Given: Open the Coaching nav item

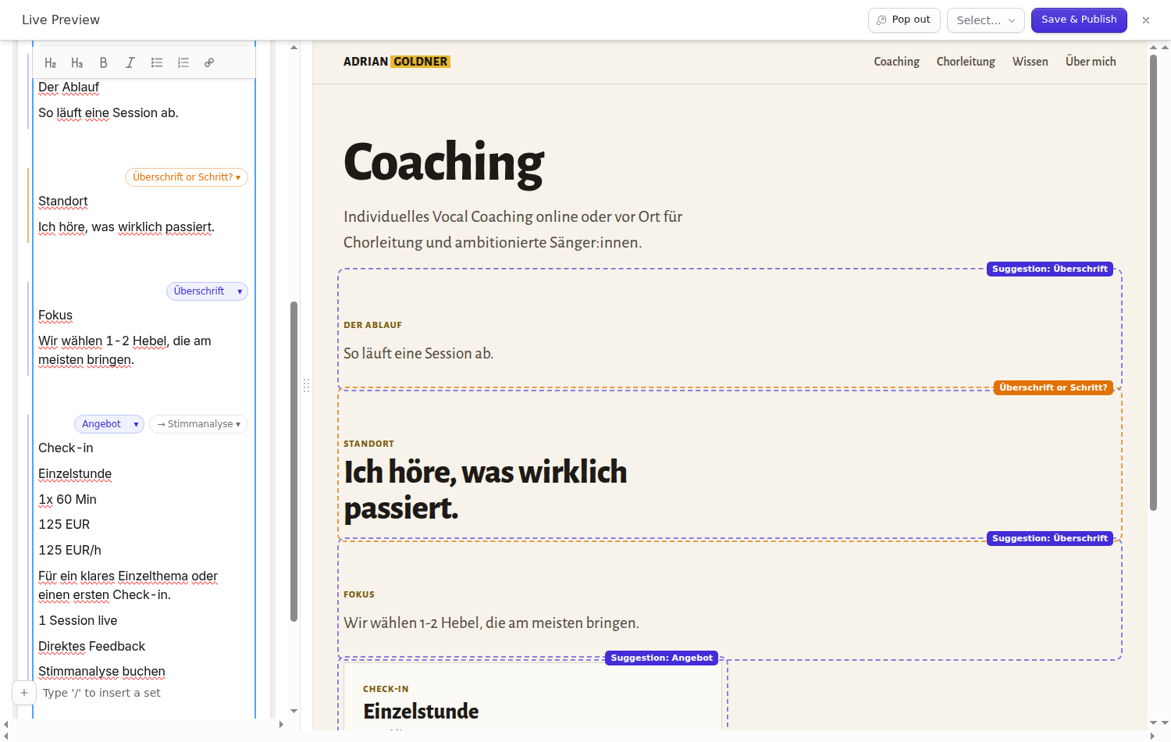Looking at the screenshot, I should coord(896,62).
